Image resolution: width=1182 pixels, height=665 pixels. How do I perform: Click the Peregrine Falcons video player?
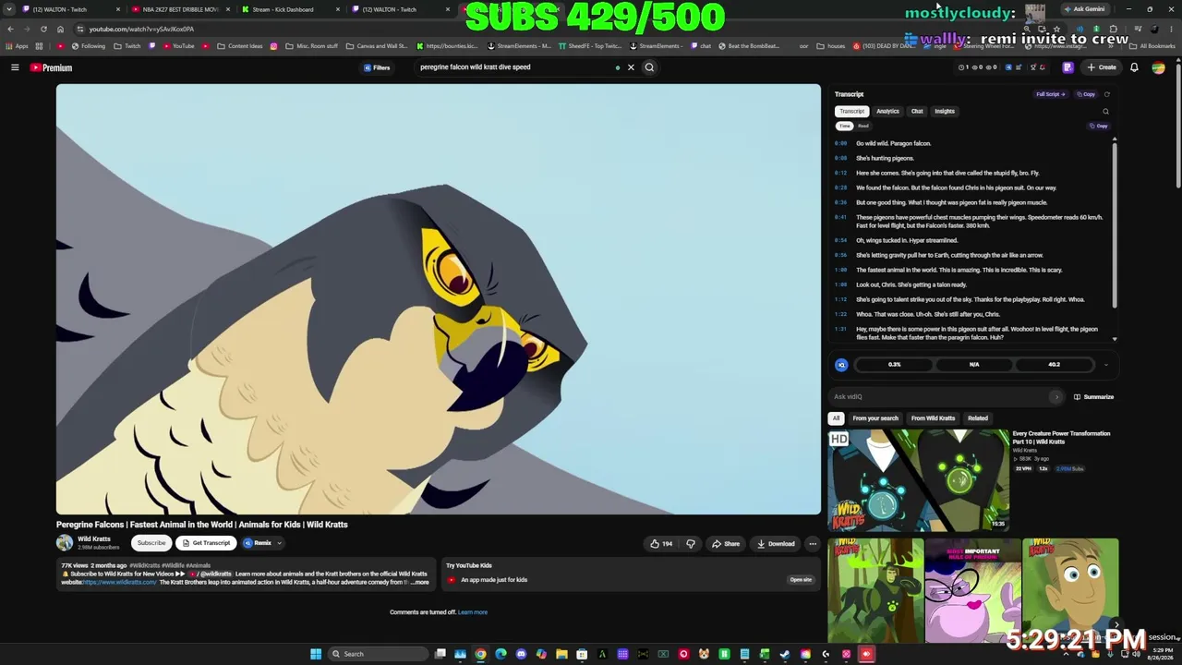coord(439,299)
